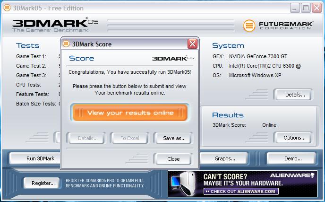Click the greyed-out To Excel button

pyautogui.click(x=130, y=138)
